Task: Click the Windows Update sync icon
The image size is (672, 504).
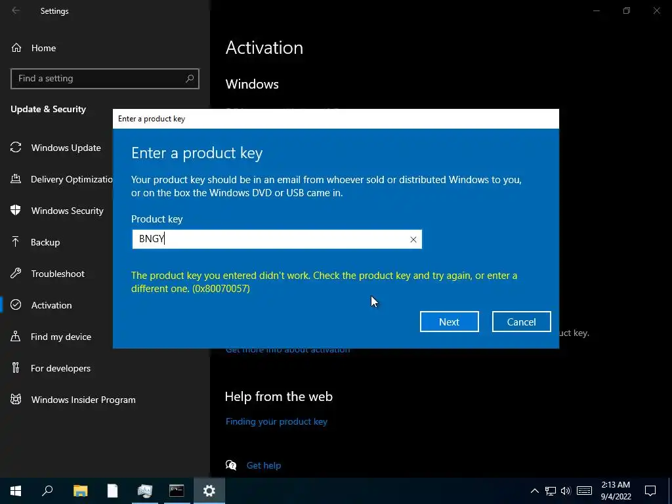Action: coord(16,148)
